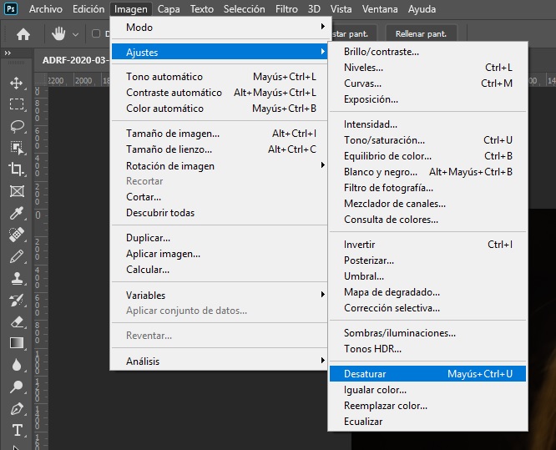The width and height of the screenshot is (556, 450).
Task: Select the Crop tool
Action: pyautogui.click(x=17, y=169)
